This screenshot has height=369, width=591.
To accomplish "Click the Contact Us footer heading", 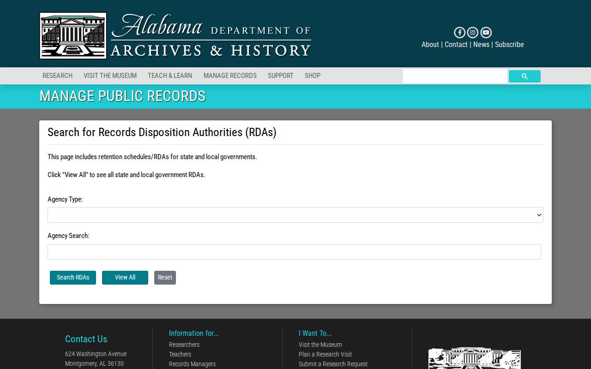I will tap(86, 339).
